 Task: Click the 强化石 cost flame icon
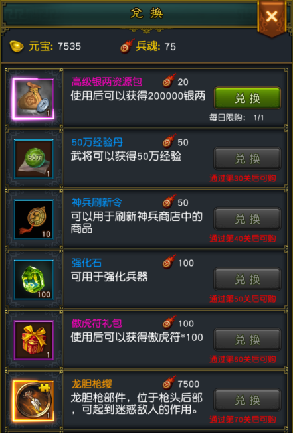(169, 262)
